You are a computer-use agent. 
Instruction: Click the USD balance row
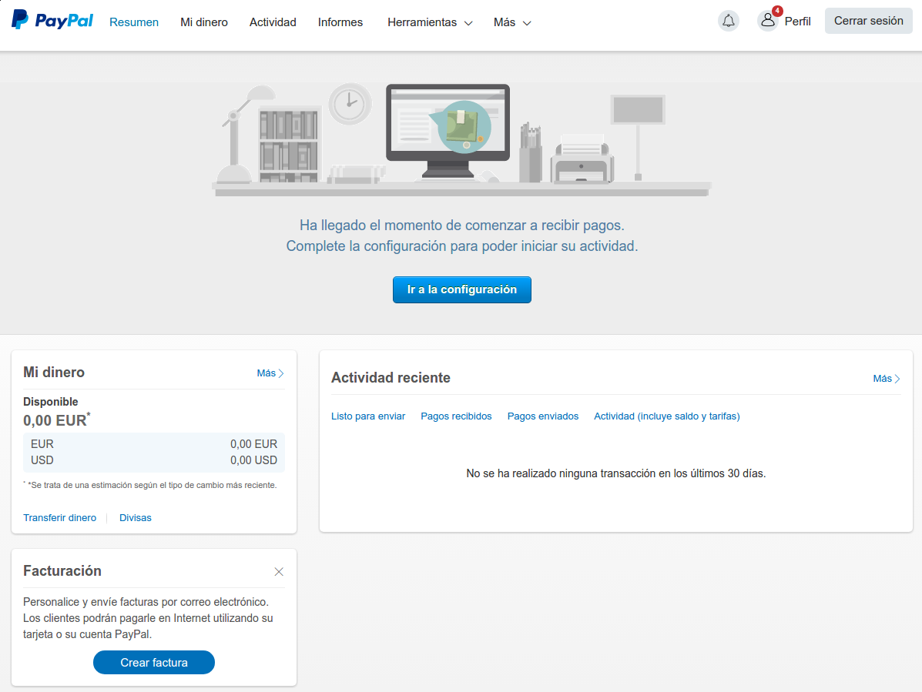(154, 460)
